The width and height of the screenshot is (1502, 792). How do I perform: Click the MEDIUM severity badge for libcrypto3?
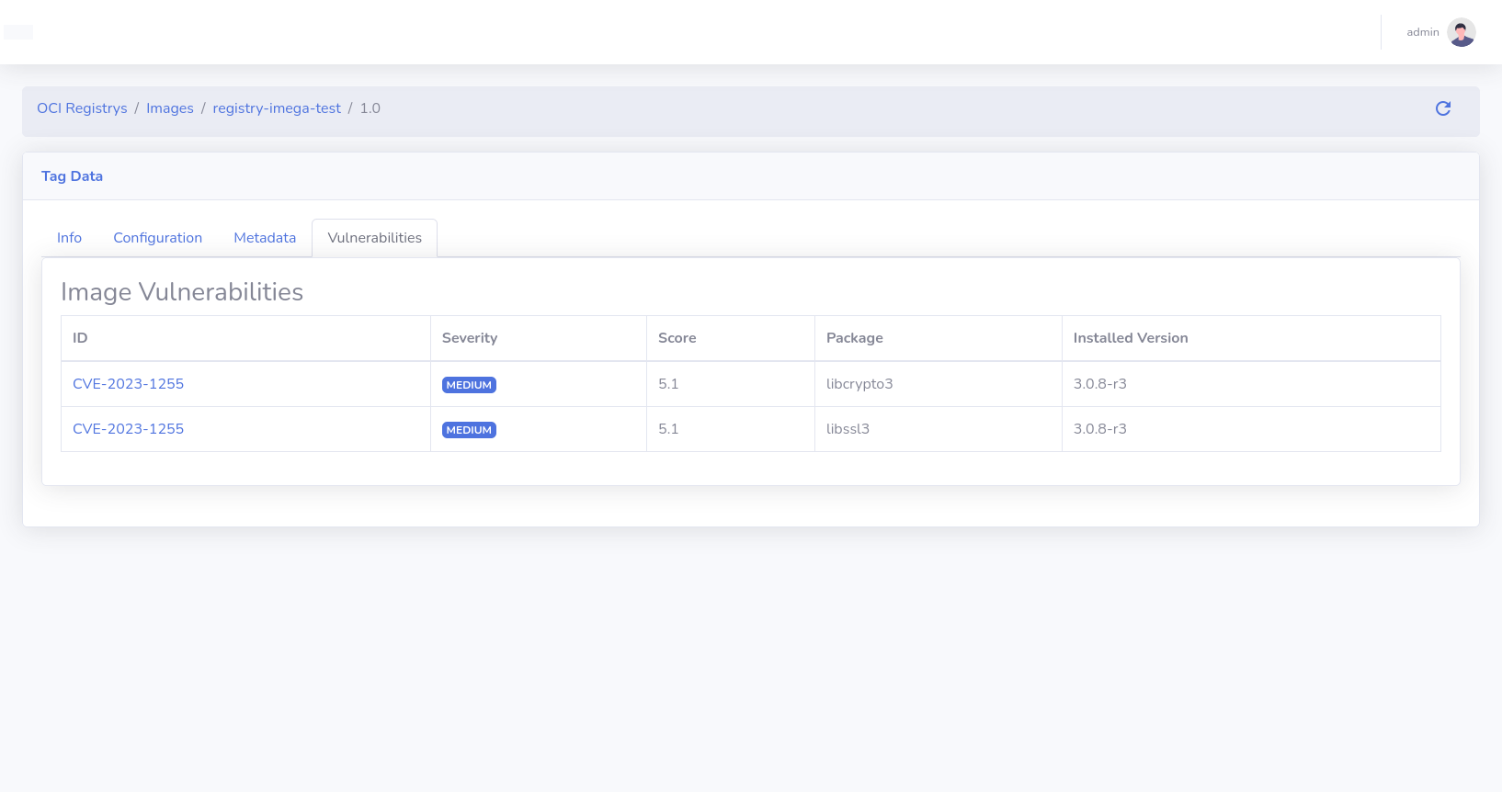469,385
